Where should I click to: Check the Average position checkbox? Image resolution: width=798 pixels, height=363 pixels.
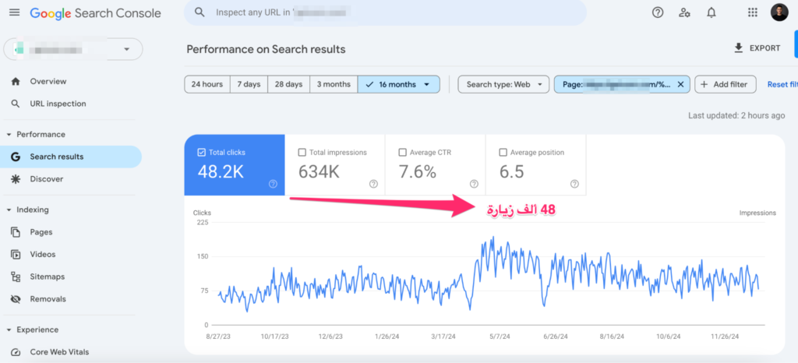point(503,153)
